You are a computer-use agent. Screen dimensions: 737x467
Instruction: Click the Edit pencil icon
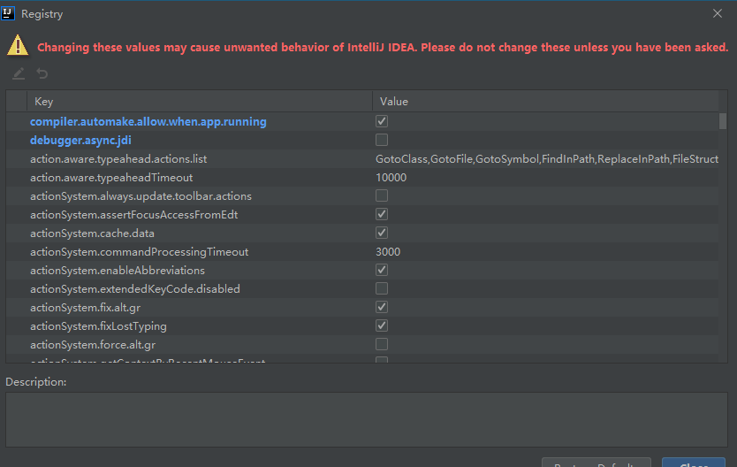(x=19, y=73)
